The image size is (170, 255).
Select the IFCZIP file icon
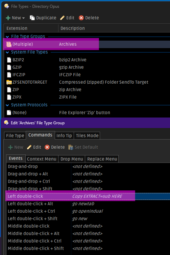click(x=9, y=75)
